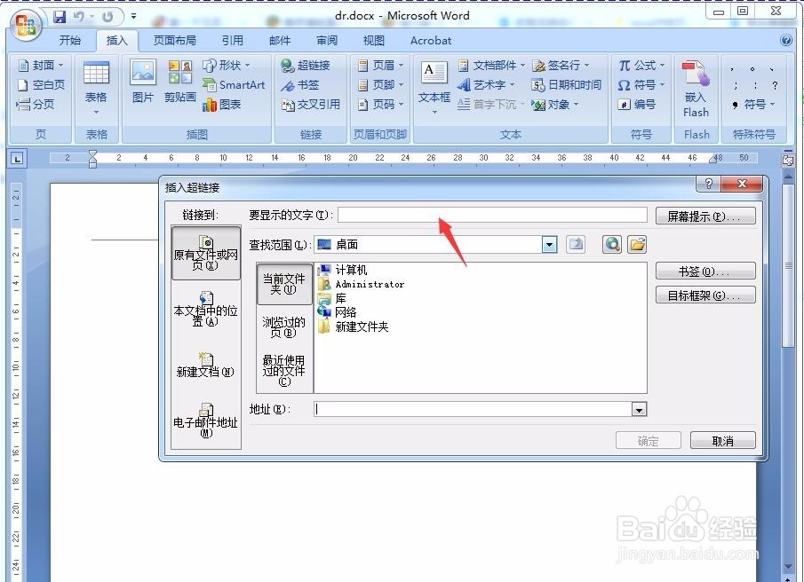Image resolution: width=804 pixels, height=582 pixels.
Task: Select the Administrator folder in list
Action: (x=362, y=284)
